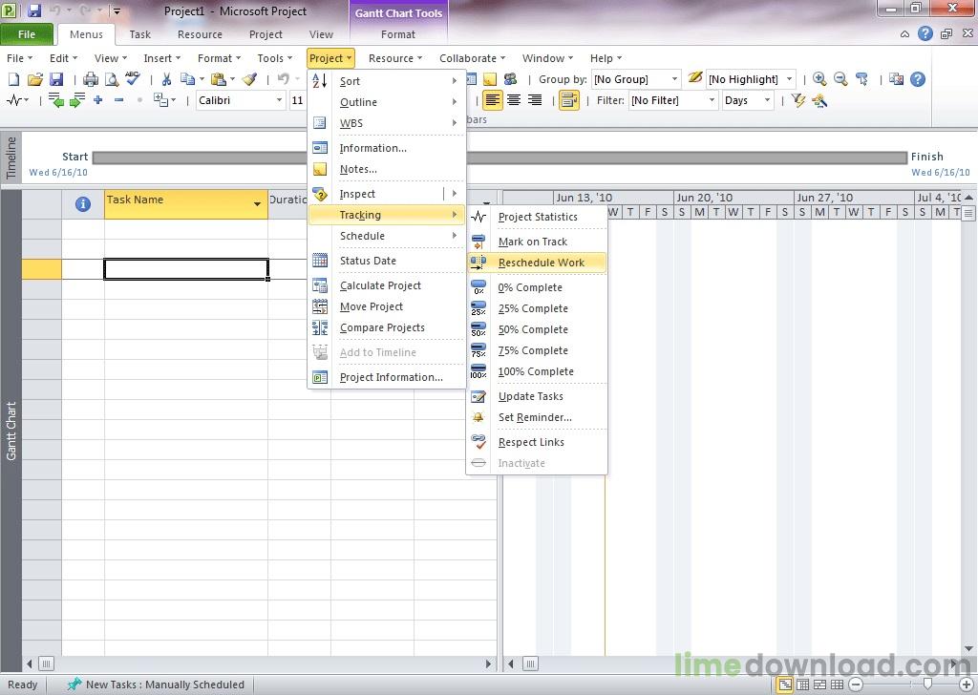
Task: Choose Reschedule Work from Tracking submenu
Action: click(537, 263)
